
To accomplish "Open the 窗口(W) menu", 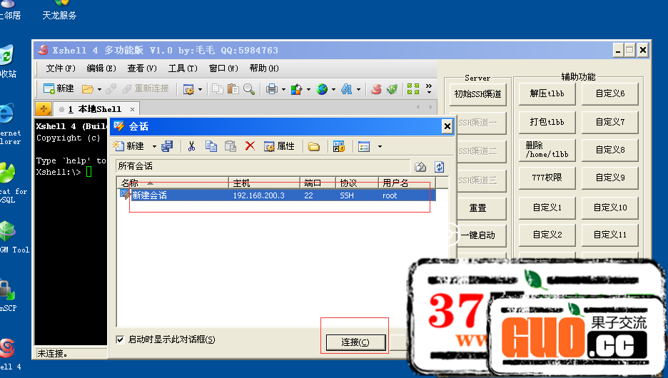I will (x=223, y=68).
